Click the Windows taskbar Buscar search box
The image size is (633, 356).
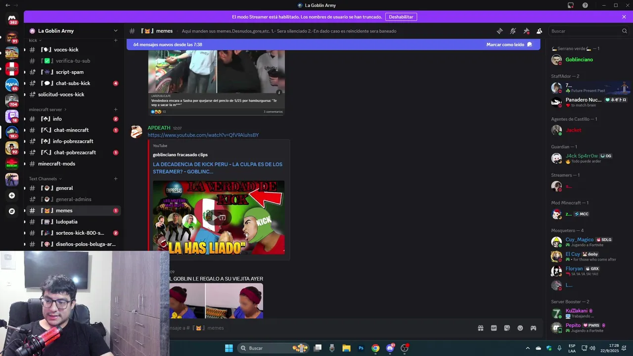273,348
